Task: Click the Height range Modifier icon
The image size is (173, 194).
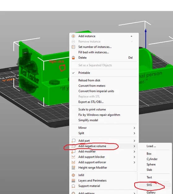Action: coord(73,168)
